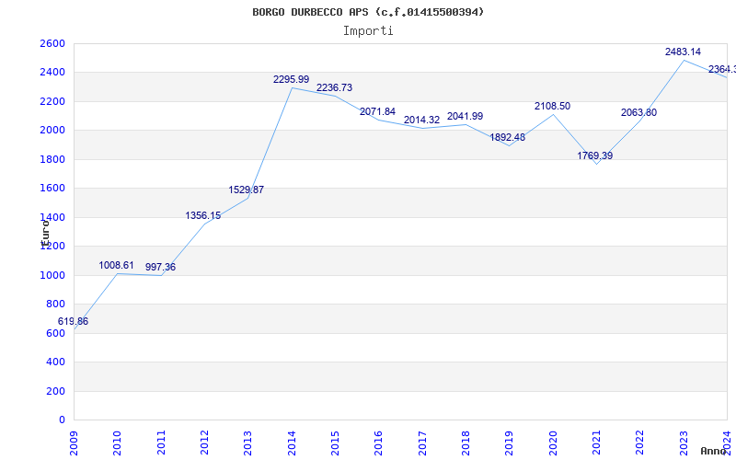This screenshot has height=460, width=736.
Task: Click the 2023 x-axis year label
Action: tap(684, 443)
